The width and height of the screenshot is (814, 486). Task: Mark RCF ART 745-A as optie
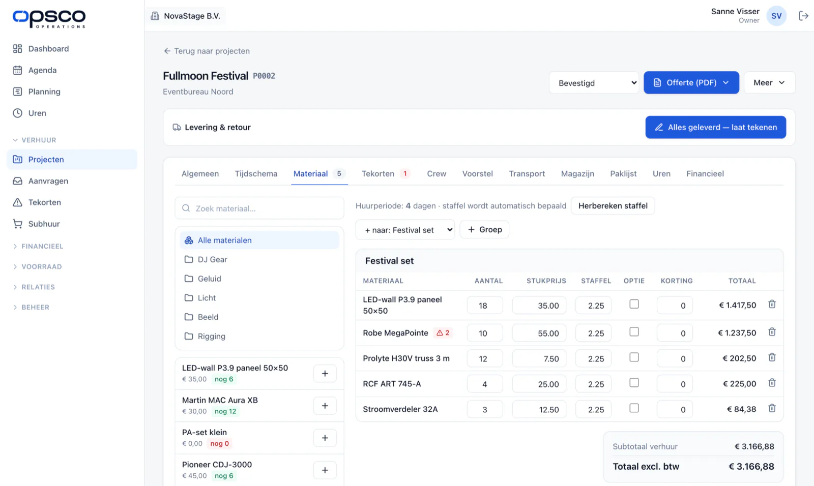634,383
